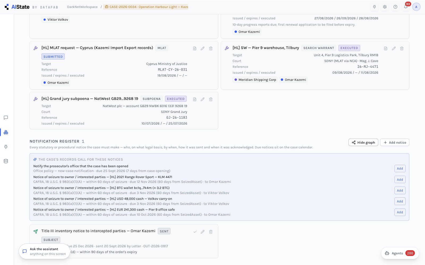
Task: Click MLAT type tag on Cyprus request
Action: tap(162, 48)
